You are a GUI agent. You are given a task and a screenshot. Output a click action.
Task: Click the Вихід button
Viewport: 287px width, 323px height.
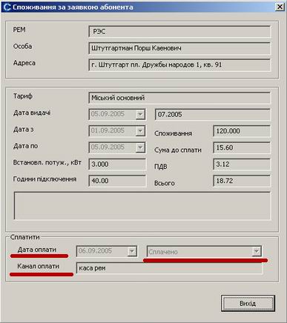tap(248, 303)
